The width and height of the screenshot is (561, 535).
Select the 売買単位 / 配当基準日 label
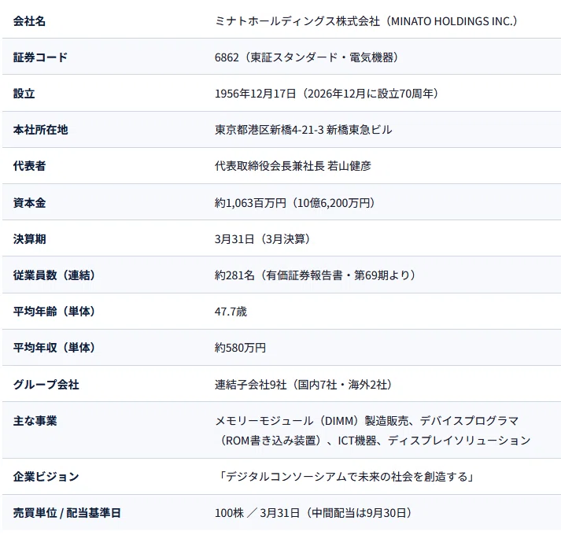click(67, 513)
